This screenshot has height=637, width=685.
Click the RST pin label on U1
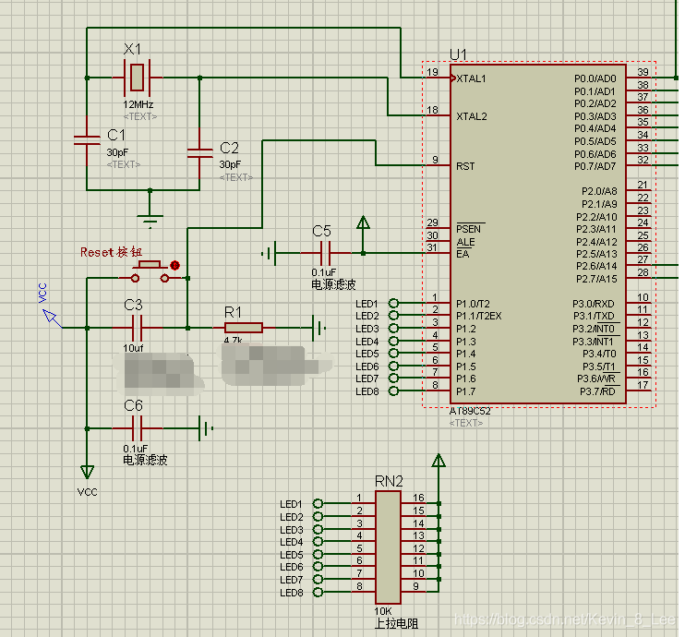click(465, 166)
